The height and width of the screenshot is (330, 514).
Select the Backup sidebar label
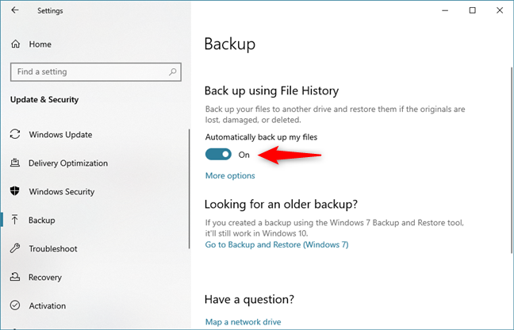click(41, 221)
